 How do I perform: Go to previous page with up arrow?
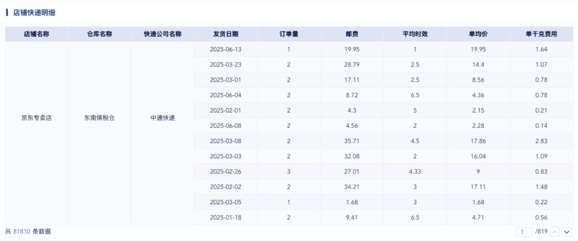pos(556,232)
